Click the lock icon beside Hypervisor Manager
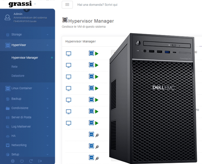 (x=52, y=58)
